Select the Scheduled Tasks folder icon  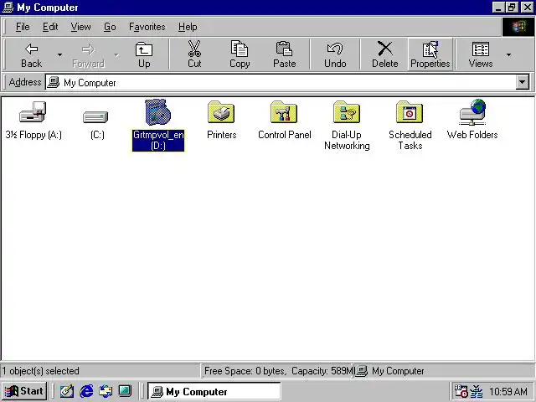click(410, 125)
